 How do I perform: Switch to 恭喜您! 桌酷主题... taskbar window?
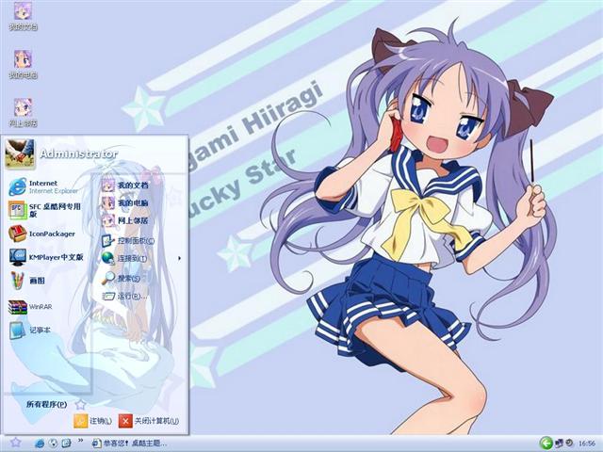pos(130,444)
